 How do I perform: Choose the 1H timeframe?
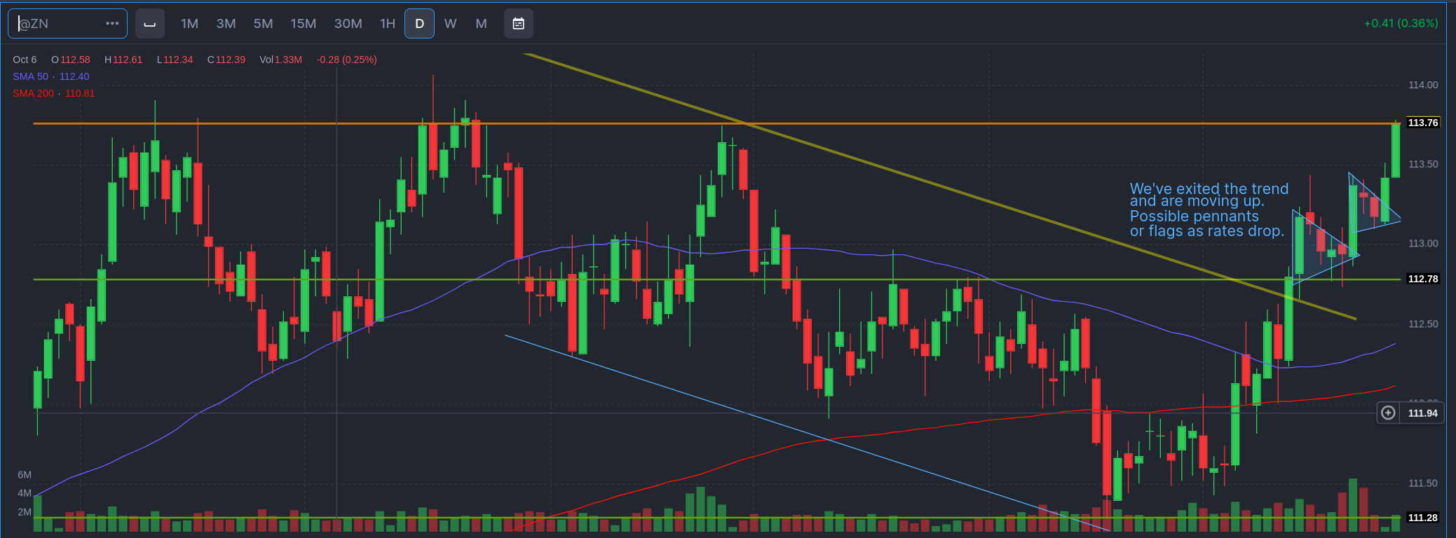[x=388, y=24]
